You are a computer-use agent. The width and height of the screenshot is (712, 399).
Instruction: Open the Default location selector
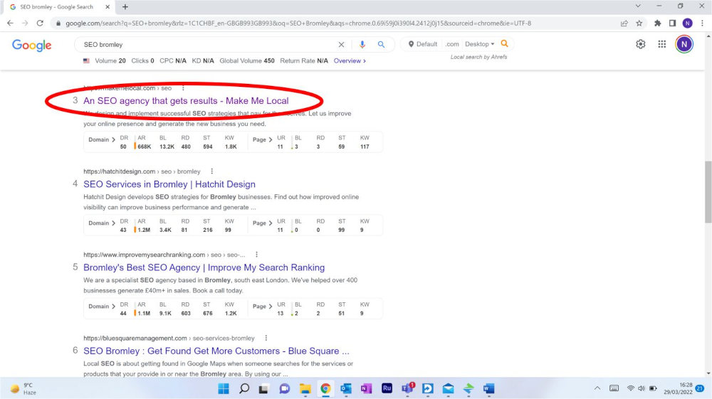(423, 44)
